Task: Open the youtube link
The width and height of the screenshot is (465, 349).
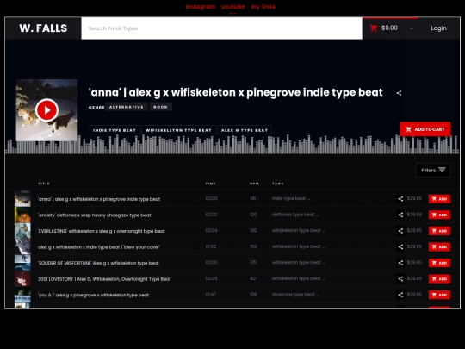Action: point(232,7)
